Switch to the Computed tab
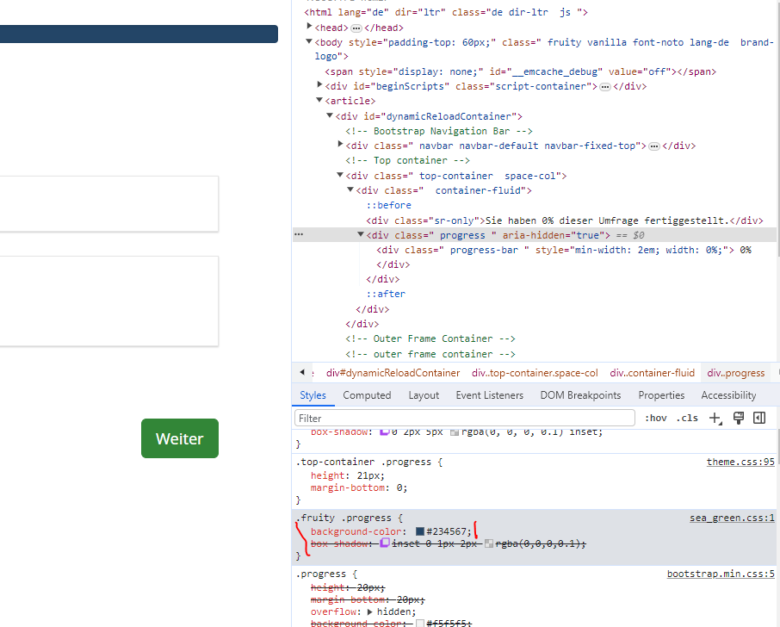This screenshot has width=780, height=627. click(x=367, y=395)
